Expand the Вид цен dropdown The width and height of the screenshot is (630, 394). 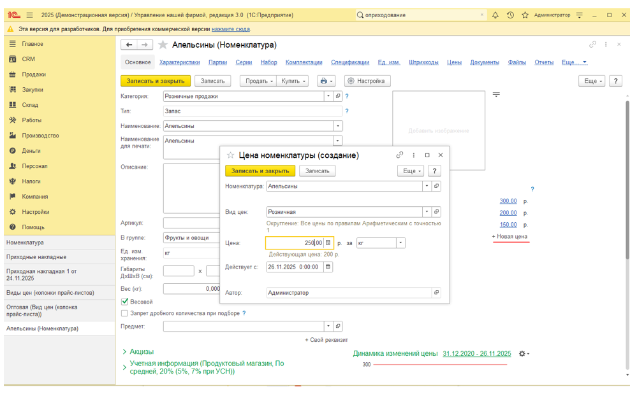427,212
